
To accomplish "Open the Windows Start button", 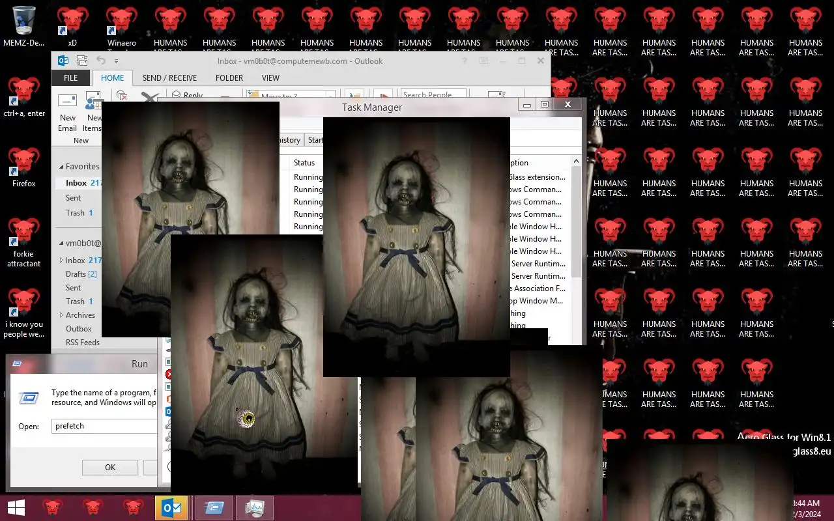I will pos(16,507).
